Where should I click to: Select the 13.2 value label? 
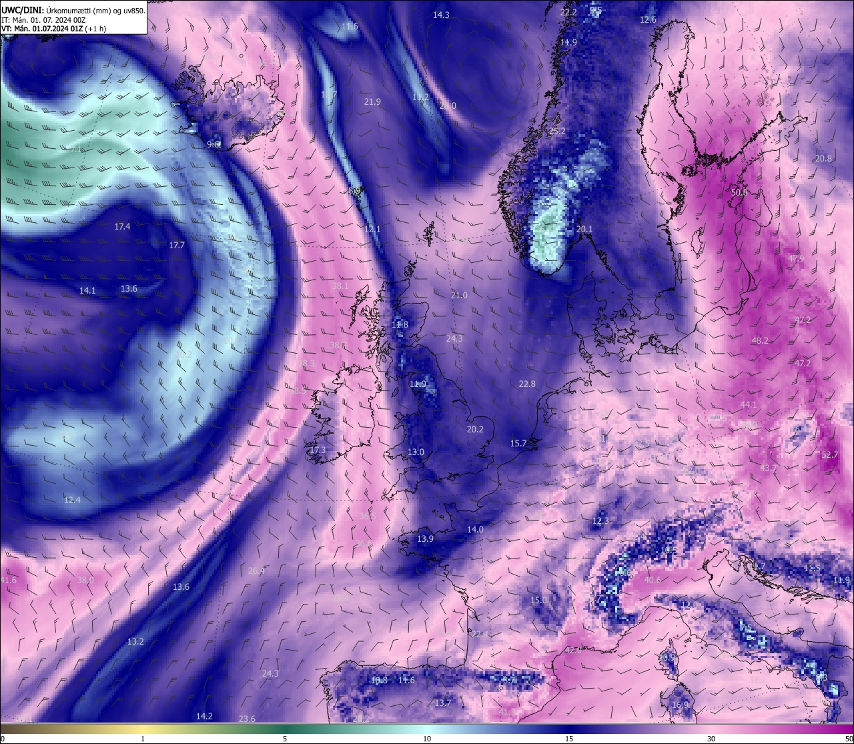coord(135,642)
